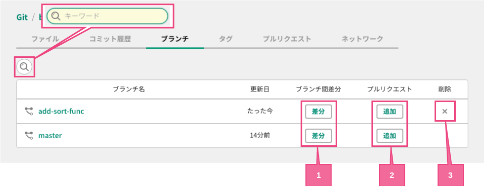Click branch icon beside add-sort-func
Screen dimensions: 484x186
pos(29,111)
